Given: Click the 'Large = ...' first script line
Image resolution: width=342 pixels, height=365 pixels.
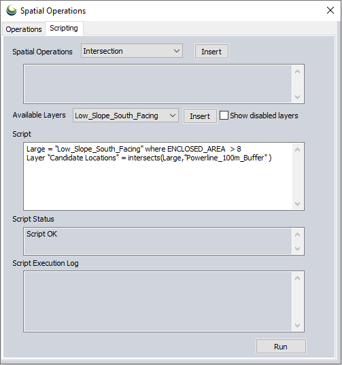Looking at the screenshot, I should click(134, 149).
